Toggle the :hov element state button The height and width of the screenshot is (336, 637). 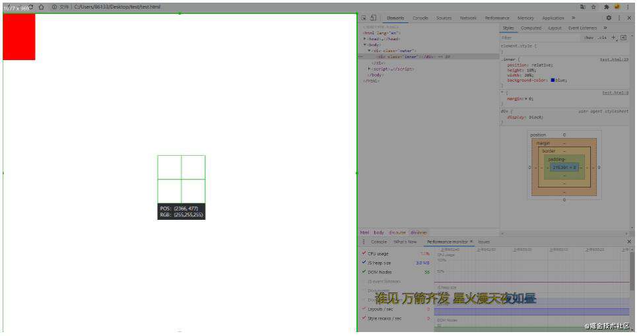coord(588,38)
